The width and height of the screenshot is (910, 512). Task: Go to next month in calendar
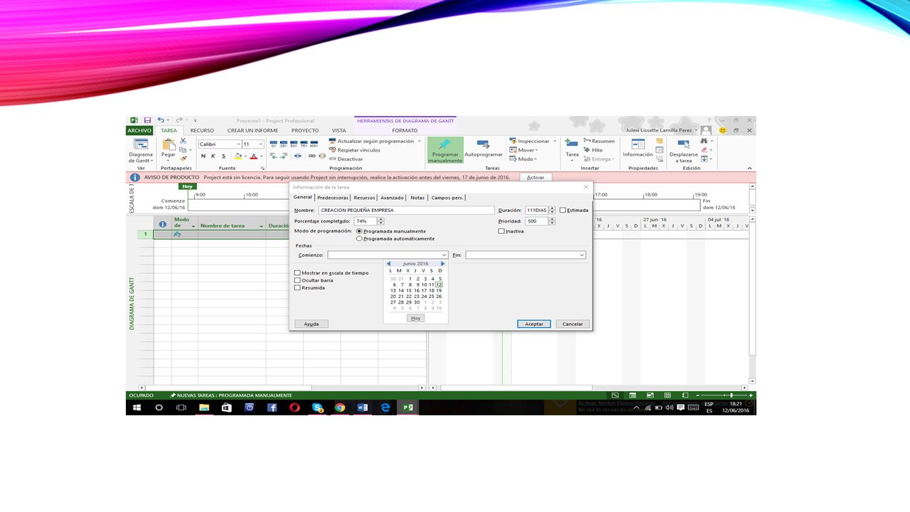click(x=443, y=264)
